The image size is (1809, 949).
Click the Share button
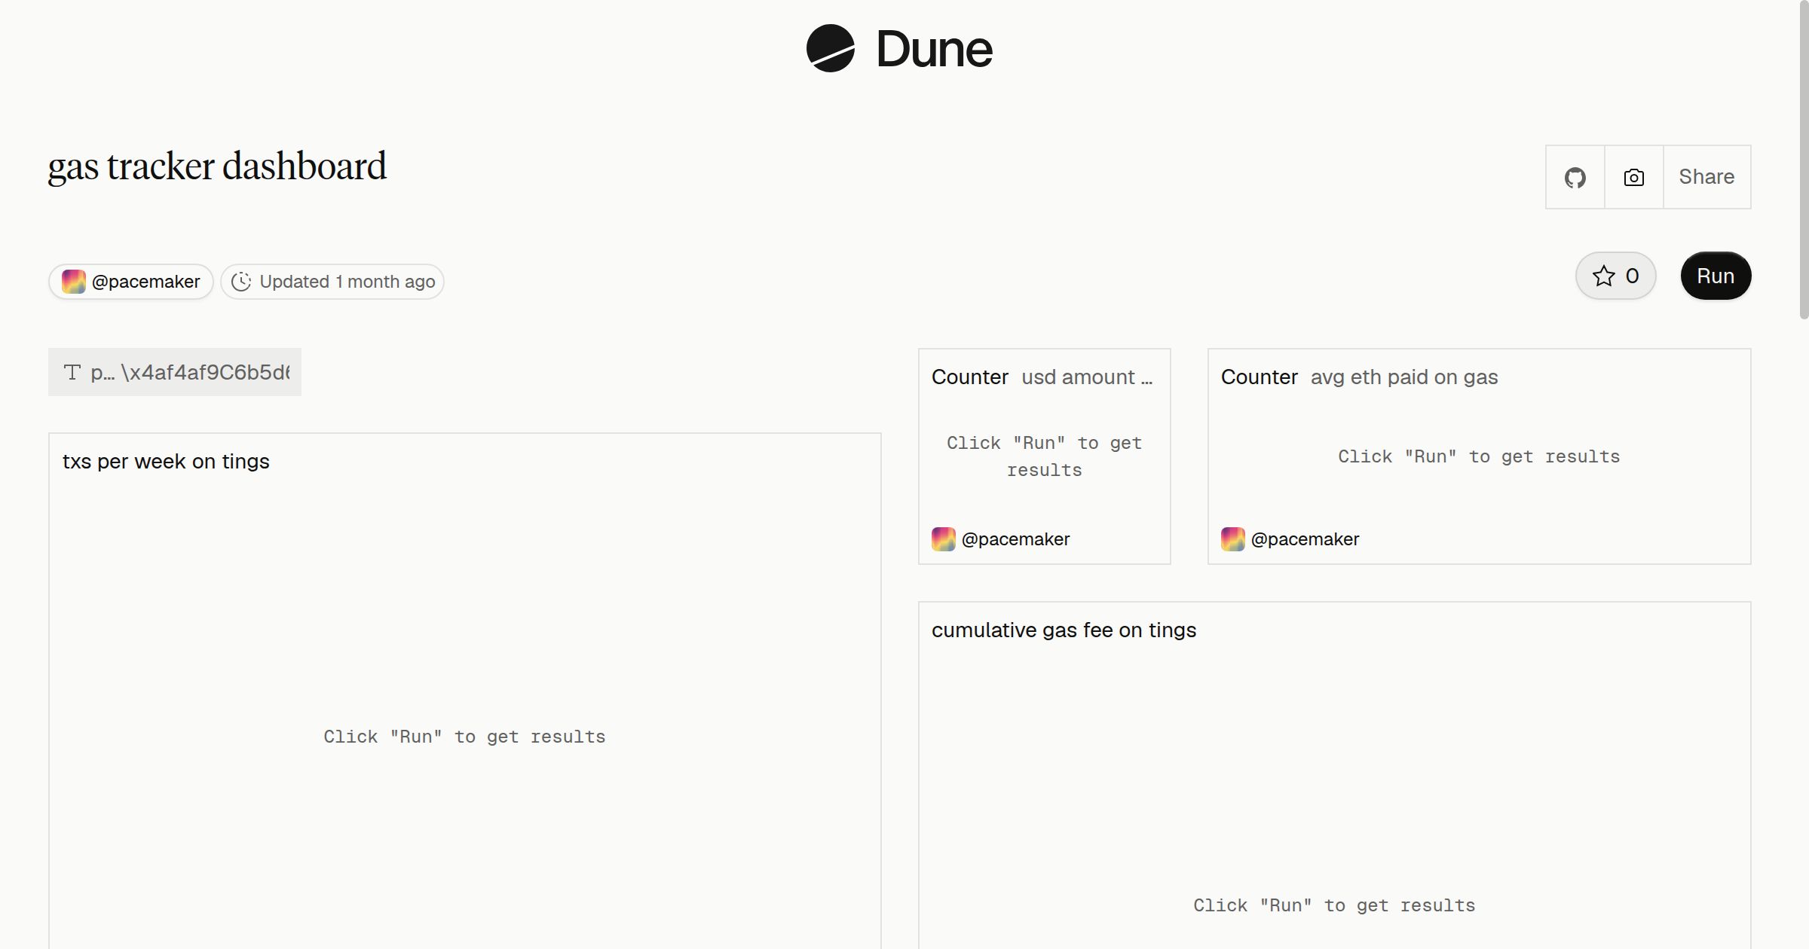(1706, 177)
